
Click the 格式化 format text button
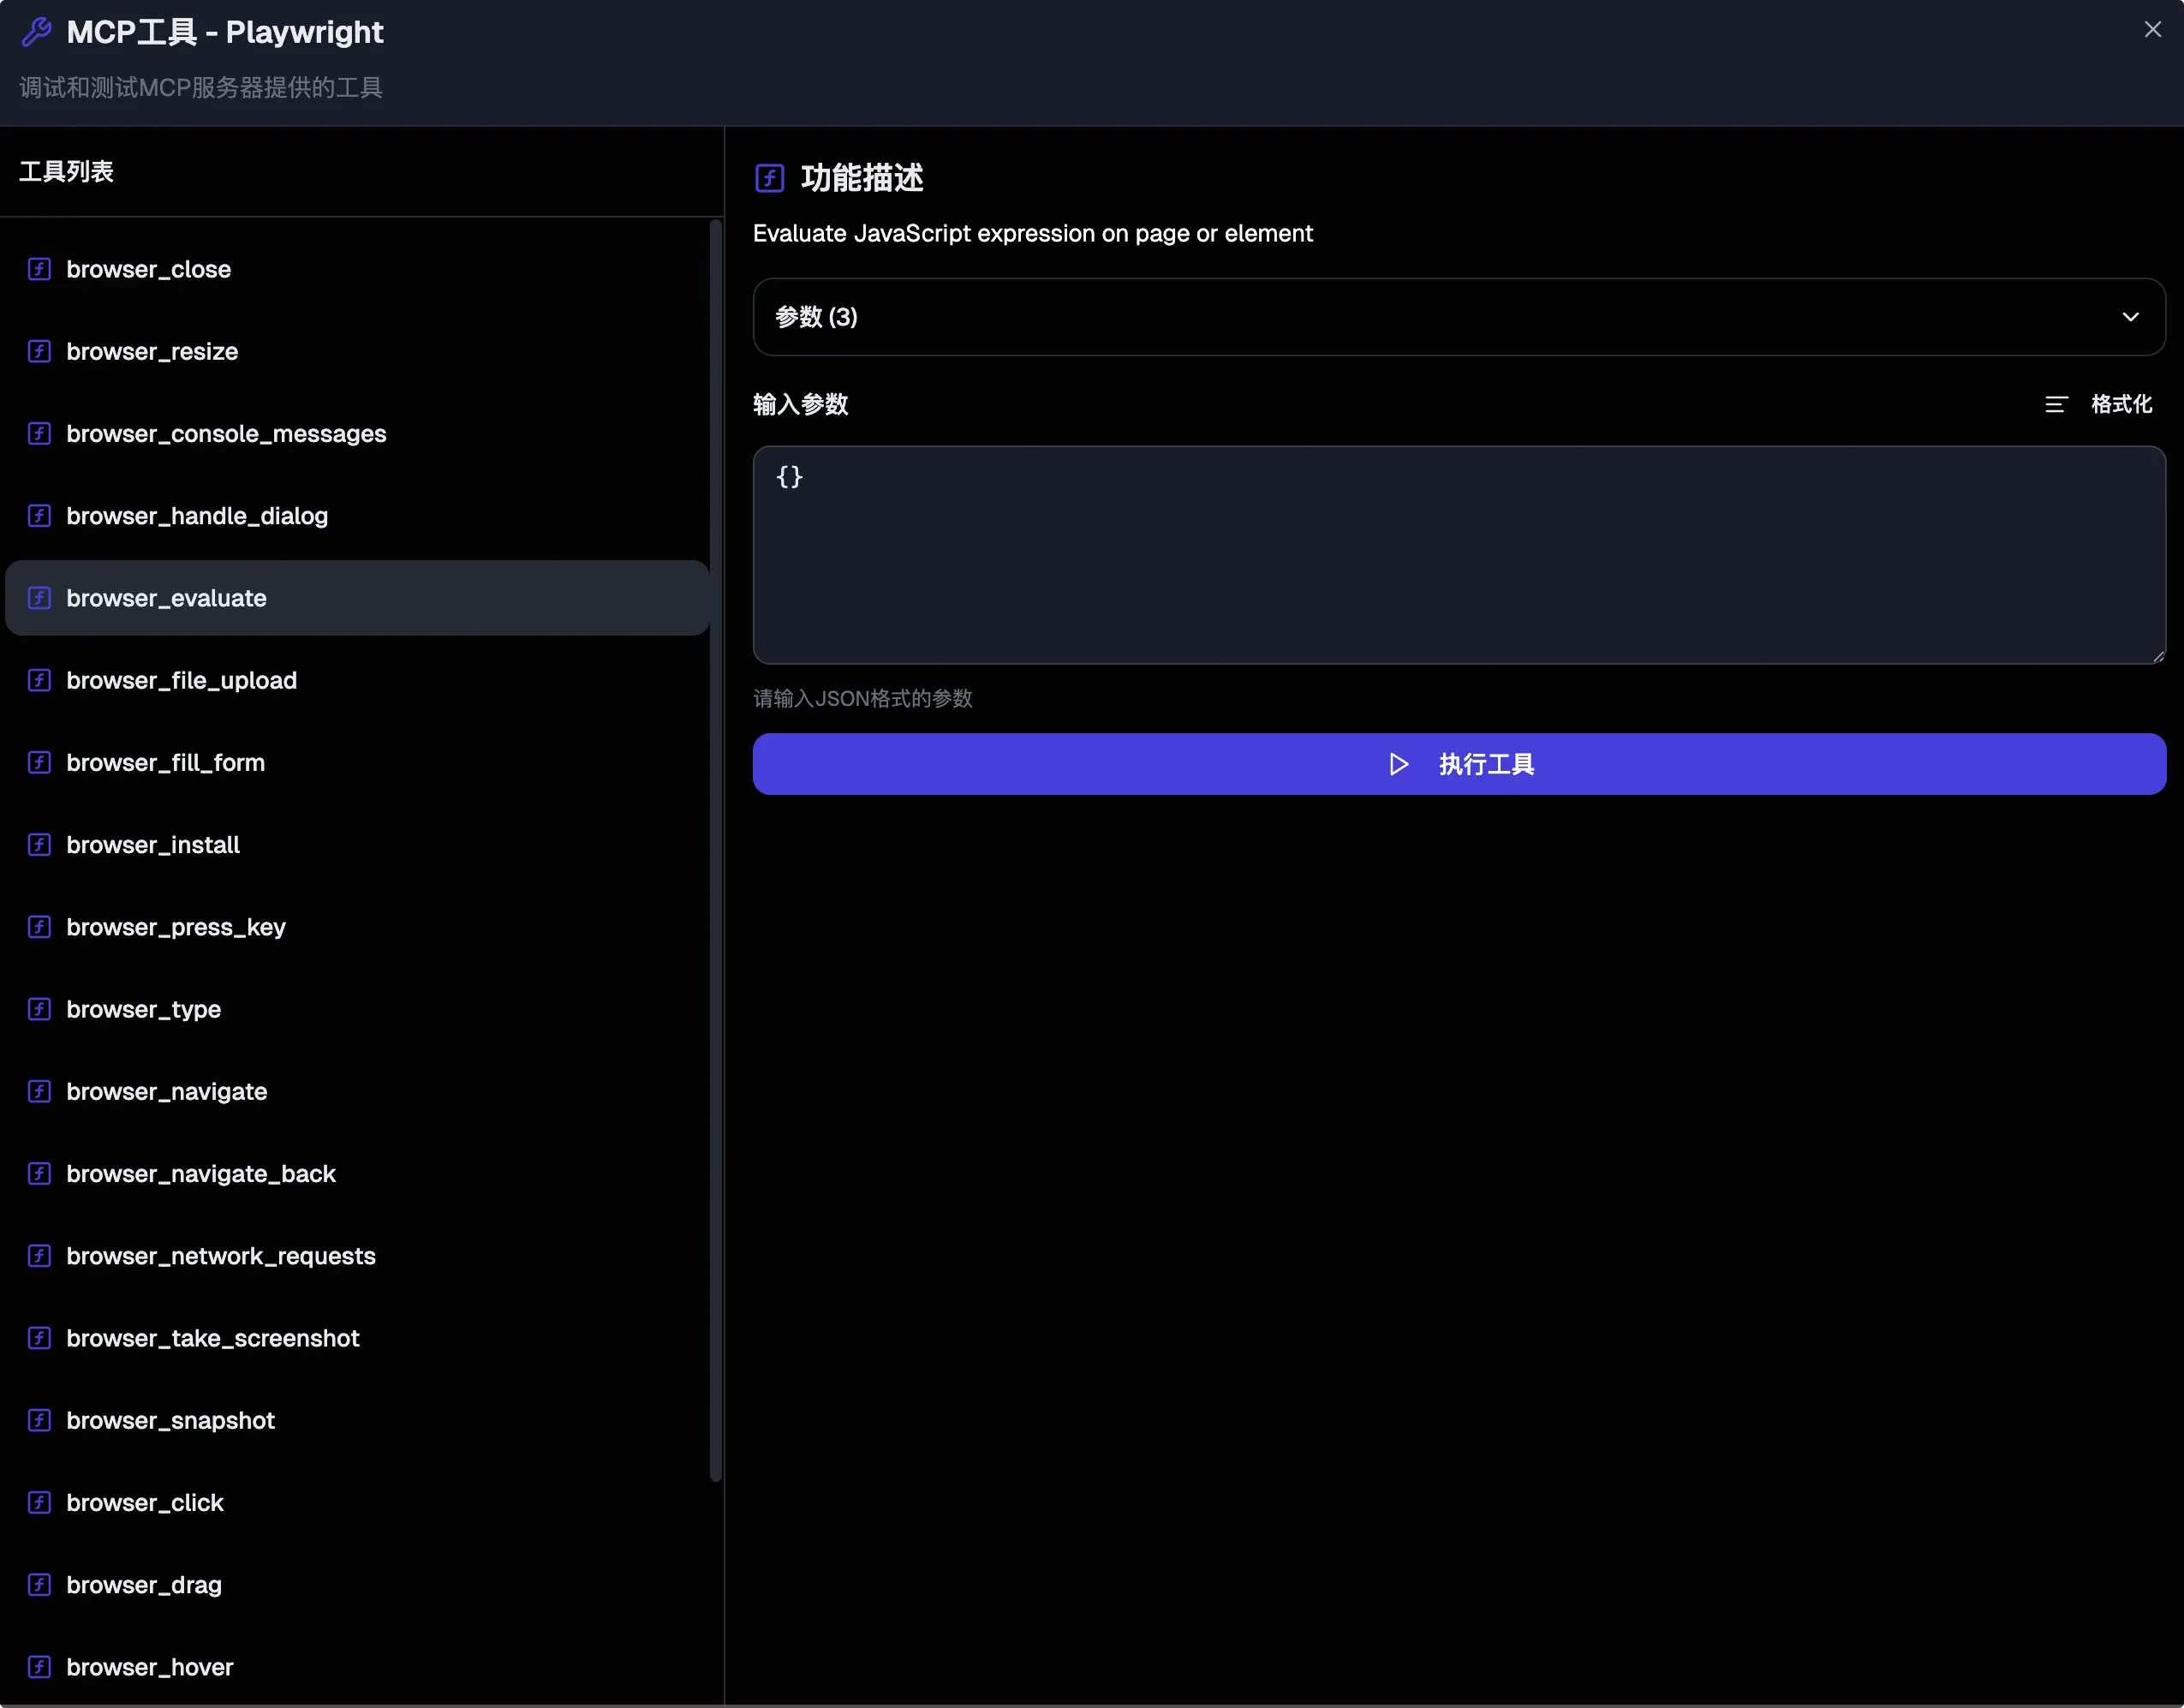pos(2121,404)
